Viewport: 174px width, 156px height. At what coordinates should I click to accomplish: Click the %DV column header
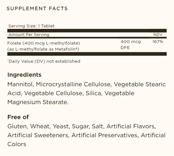[x=158, y=35]
